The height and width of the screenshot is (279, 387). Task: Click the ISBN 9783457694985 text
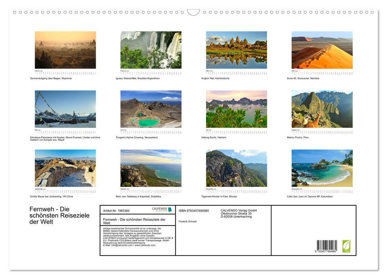pyautogui.click(x=194, y=210)
